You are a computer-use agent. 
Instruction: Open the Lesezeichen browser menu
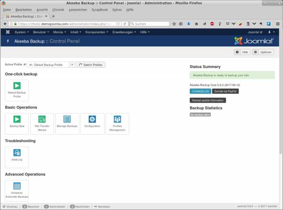click(x=78, y=9)
